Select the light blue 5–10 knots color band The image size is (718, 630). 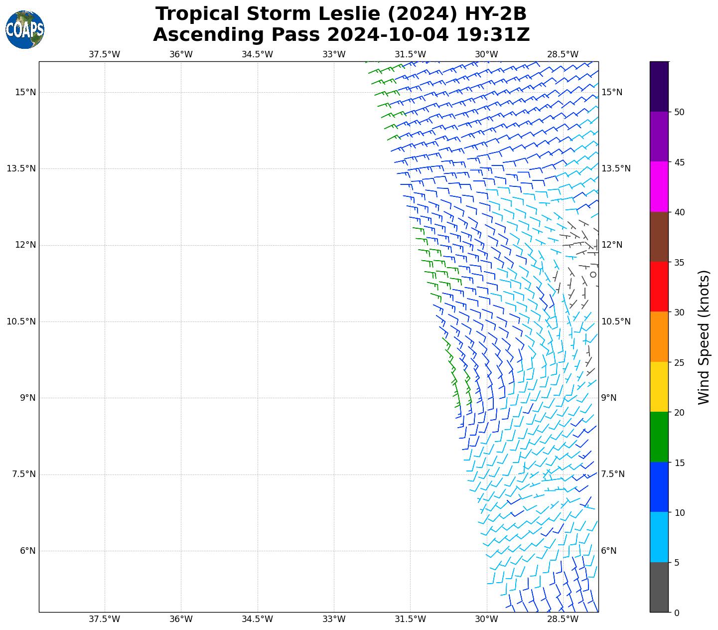click(x=659, y=537)
